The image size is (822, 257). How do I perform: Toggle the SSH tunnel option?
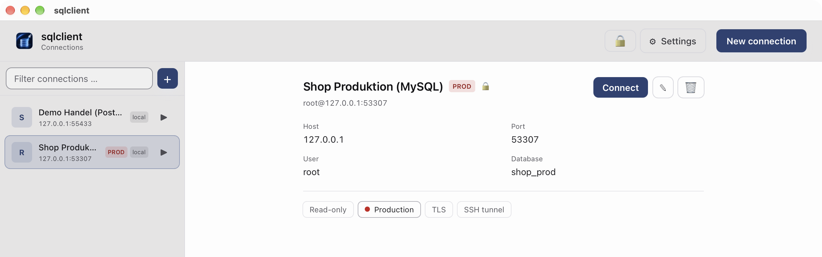click(x=484, y=209)
